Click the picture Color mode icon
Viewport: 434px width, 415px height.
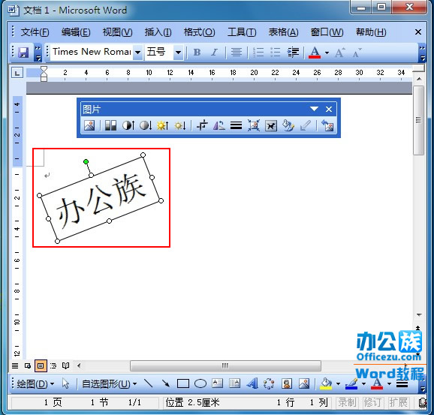pyautogui.click(x=110, y=125)
